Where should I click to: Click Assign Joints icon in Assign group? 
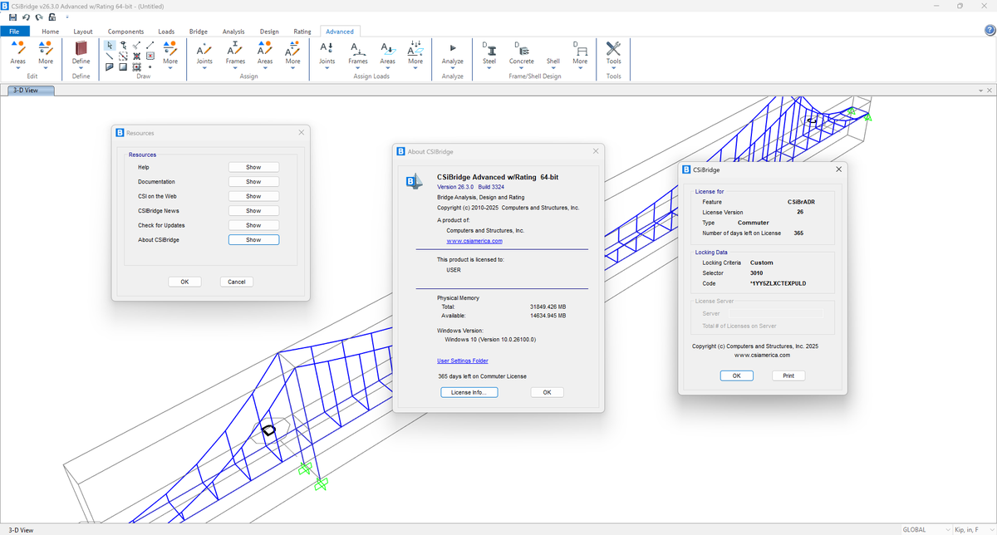point(204,47)
